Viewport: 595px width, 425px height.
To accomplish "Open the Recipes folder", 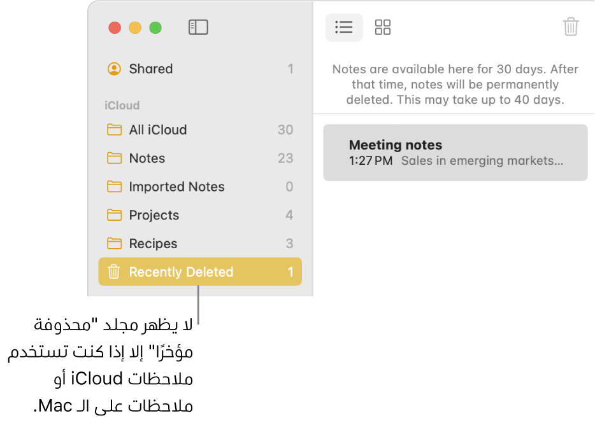I will [153, 244].
